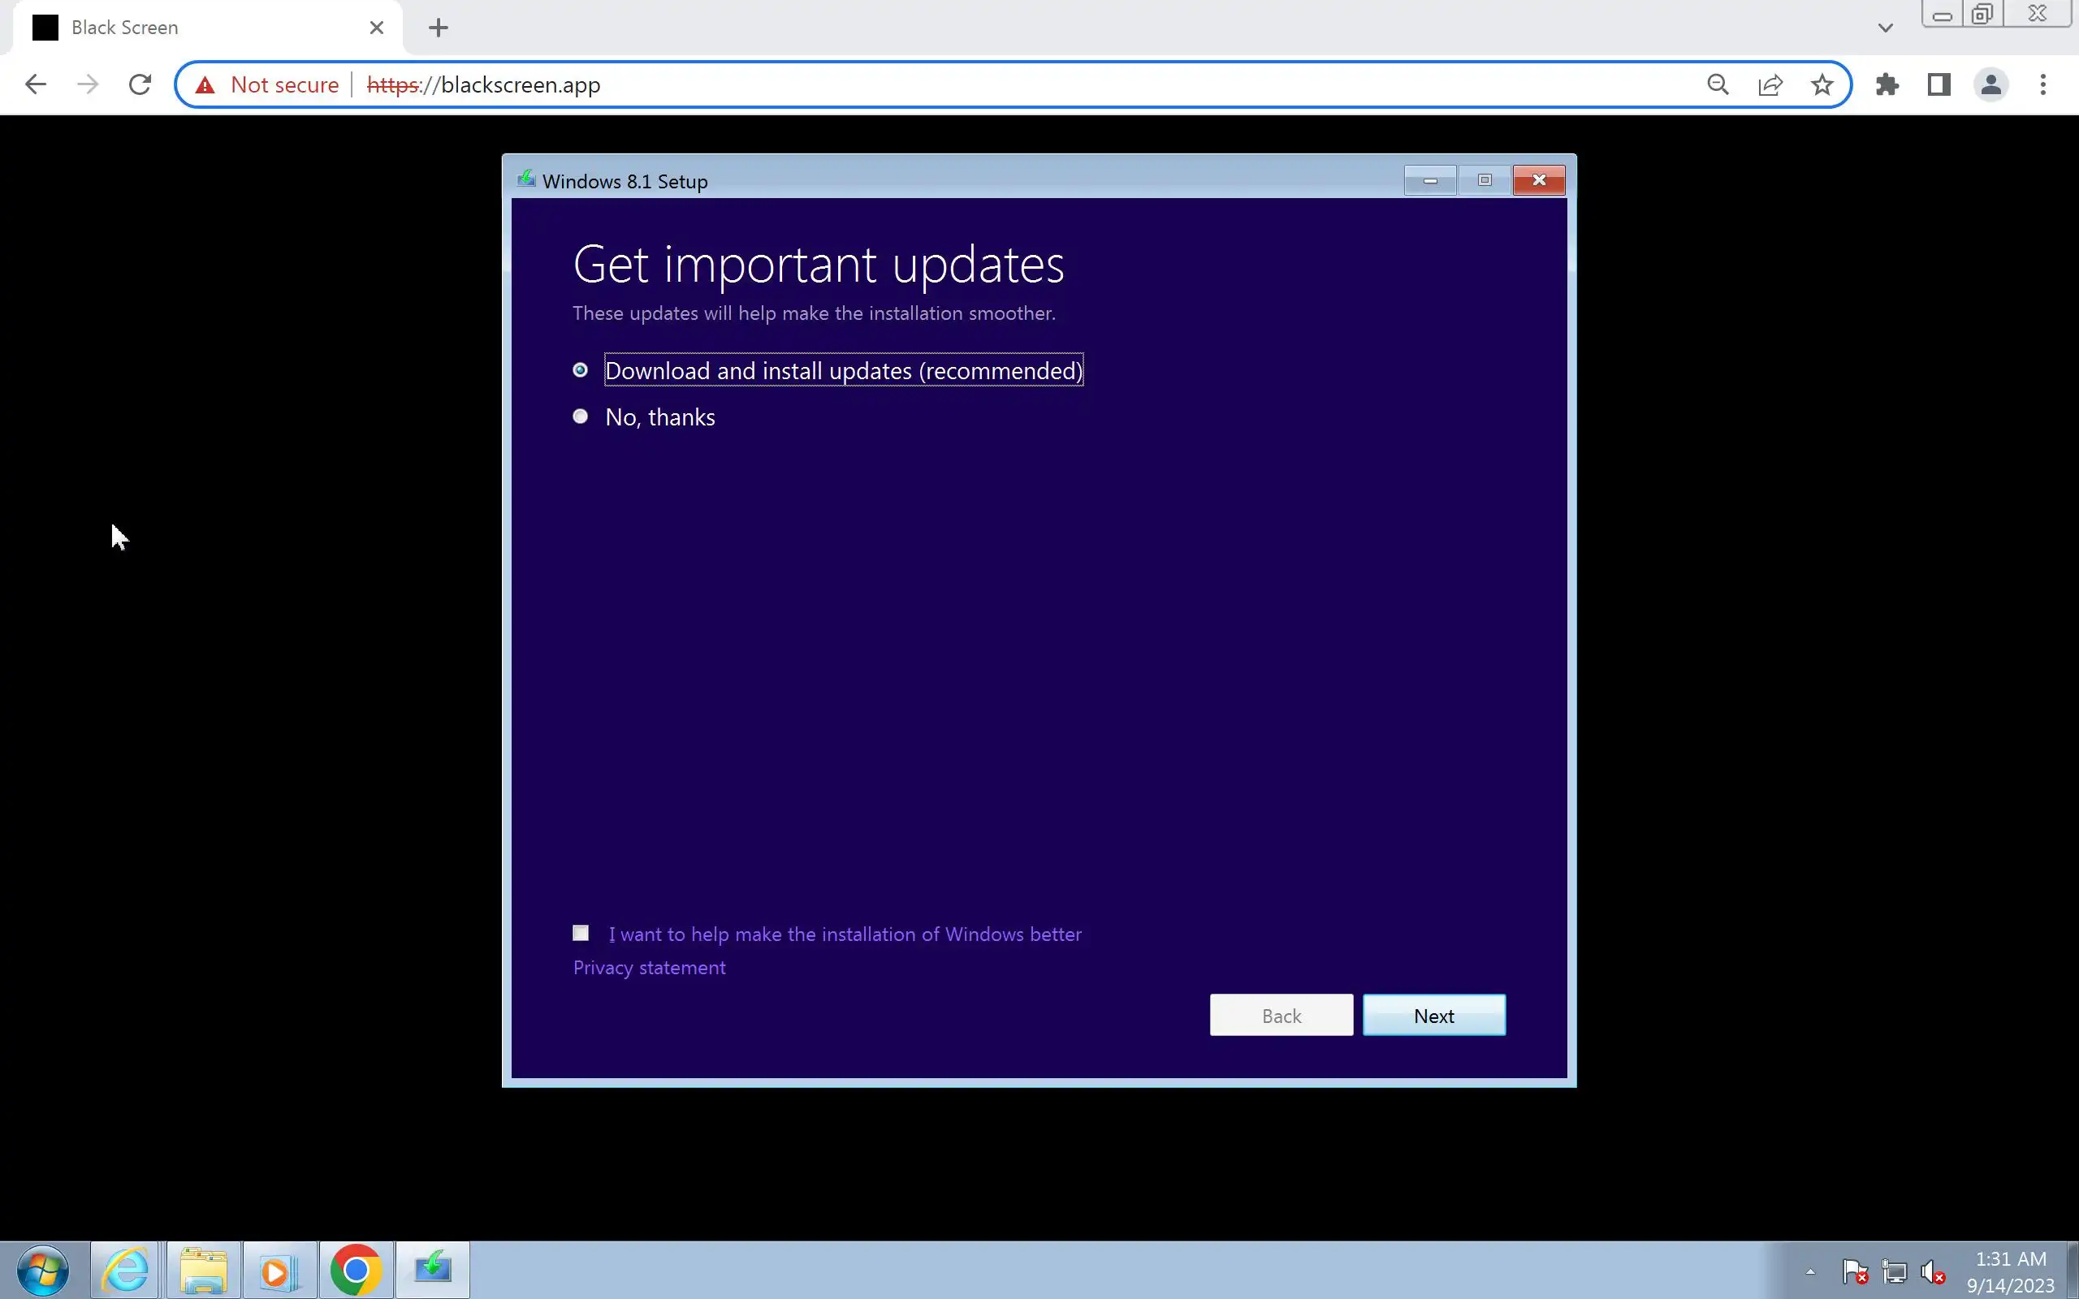Screen dimensions: 2079x1299
Task: Select 'Download and install updates' radio option
Action: pyautogui.click(x=581, y=370)
